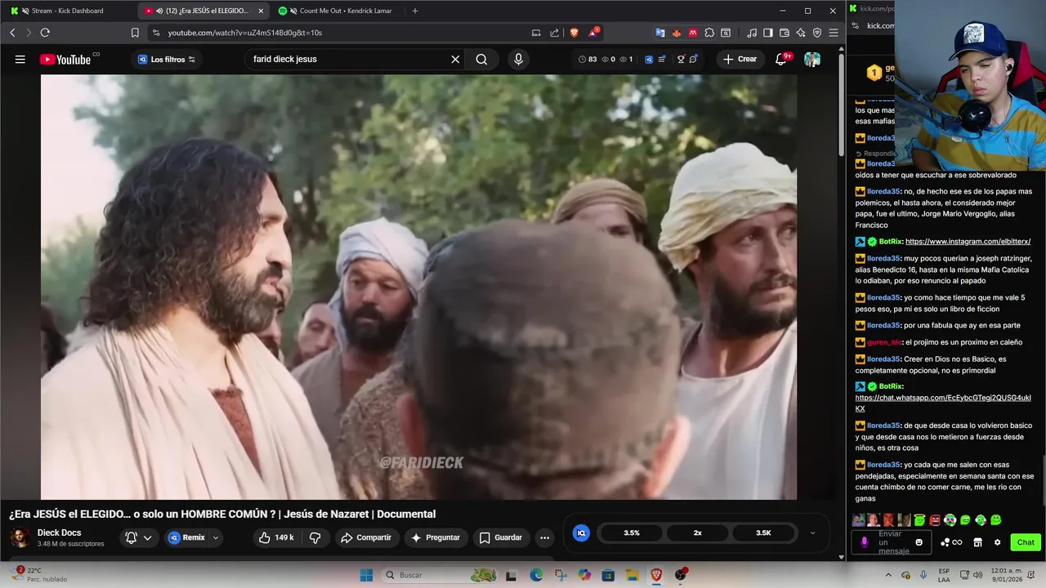
Task: Open Kick chat shop icon
Action: click(x=977, y=542)
